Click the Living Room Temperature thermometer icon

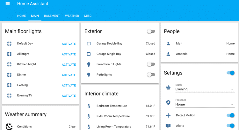coord(89,127)
